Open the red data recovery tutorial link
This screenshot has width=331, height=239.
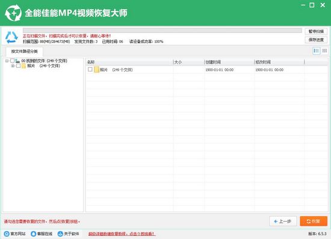pos(122,234)
